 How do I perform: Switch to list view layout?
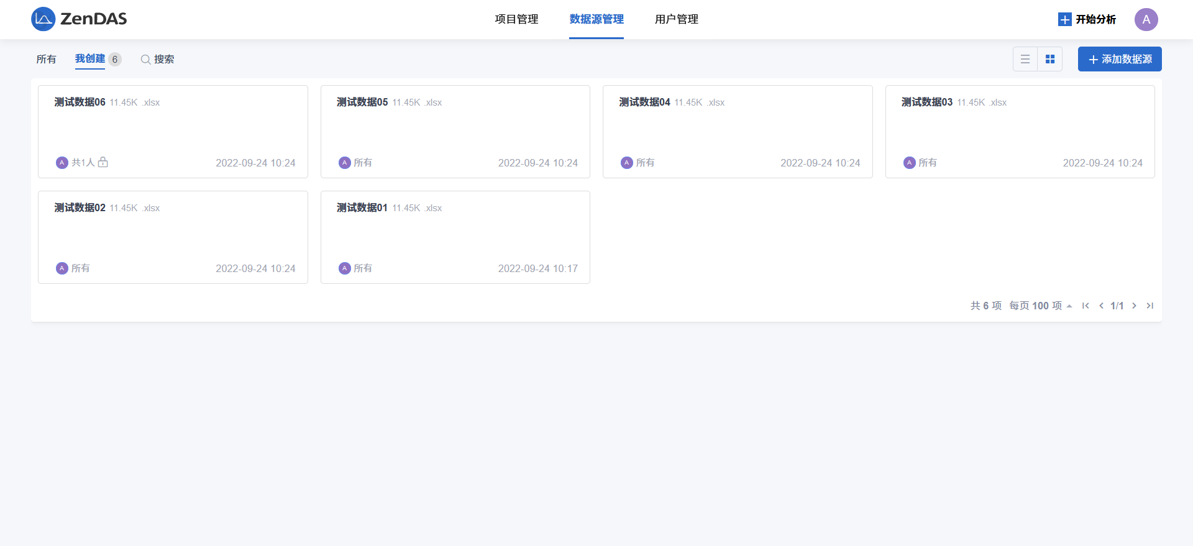(x=1025, y=59)
